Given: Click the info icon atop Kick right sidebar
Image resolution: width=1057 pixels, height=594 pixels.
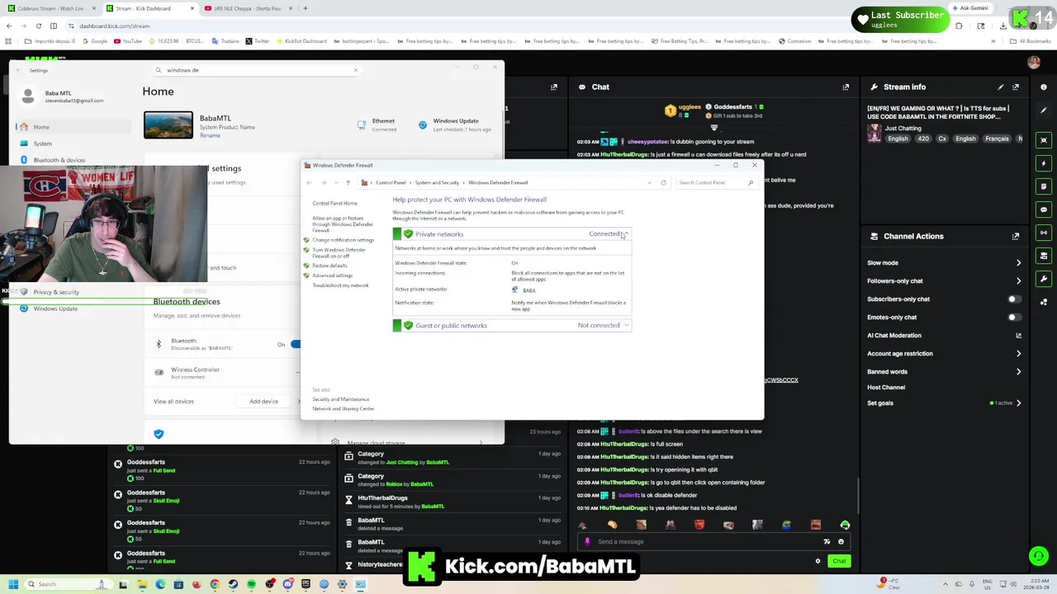Looking at the screenshot, I should click(x=1044, y=87).
